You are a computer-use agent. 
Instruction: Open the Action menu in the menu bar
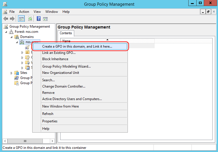click(24, 12)
